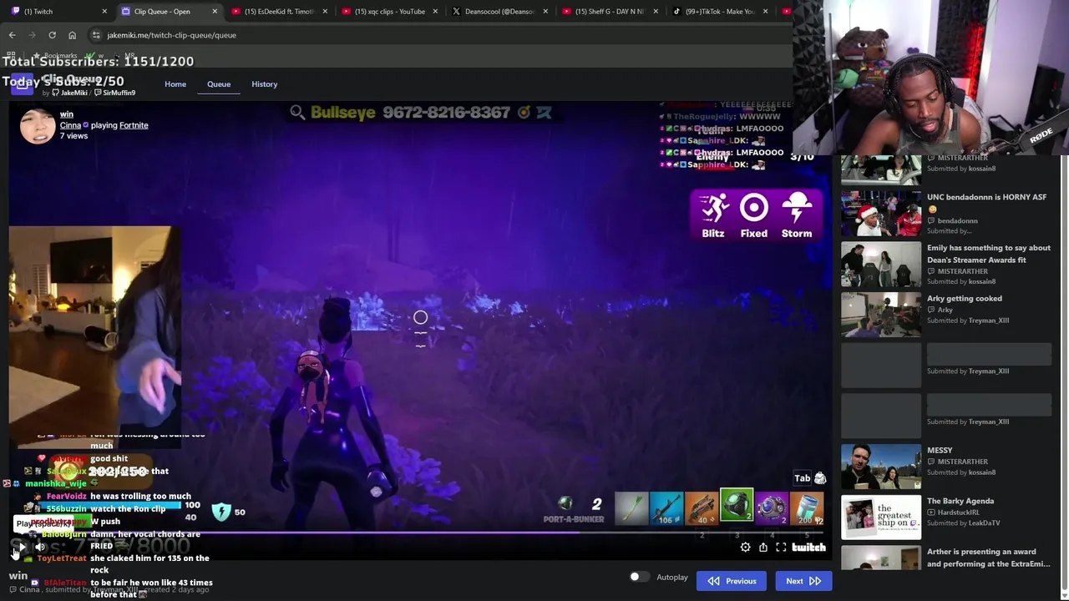Click the browser forward arrow
The image size is (1069, 601).
33,35
